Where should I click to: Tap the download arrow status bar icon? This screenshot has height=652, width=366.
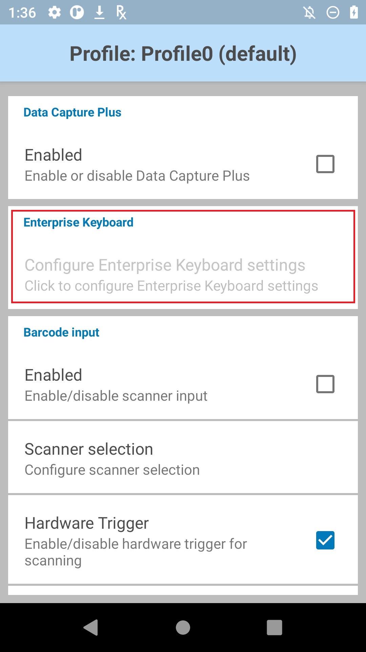pyautogui.click(x=99, y=13)
